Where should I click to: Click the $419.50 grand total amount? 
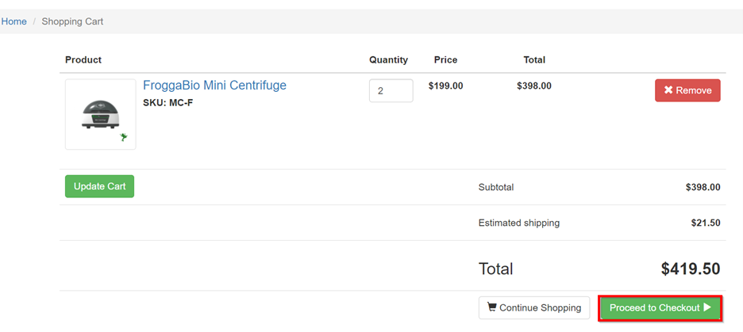691,269
